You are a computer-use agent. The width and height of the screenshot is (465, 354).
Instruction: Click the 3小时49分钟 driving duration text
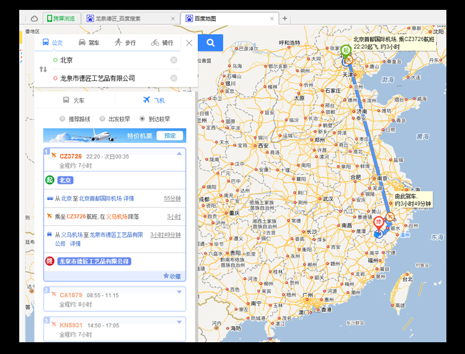tap(166, 235)
